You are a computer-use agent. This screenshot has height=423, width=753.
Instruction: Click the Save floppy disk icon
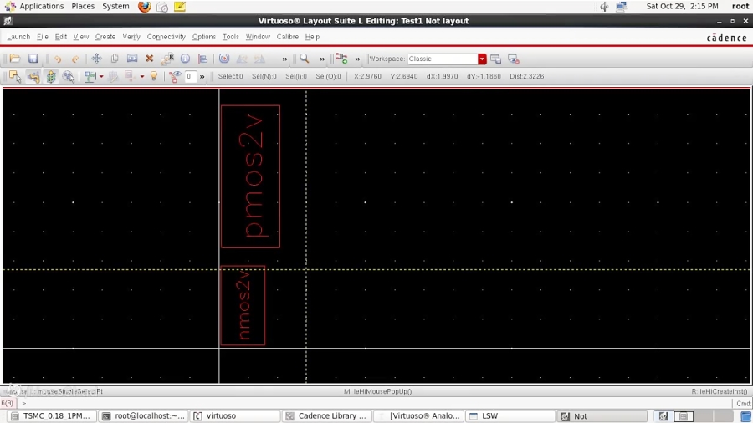coord(33,59)
